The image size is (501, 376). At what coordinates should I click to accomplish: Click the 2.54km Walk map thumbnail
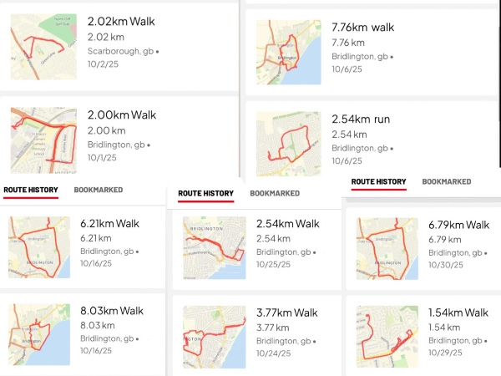(x=215, y=248)
